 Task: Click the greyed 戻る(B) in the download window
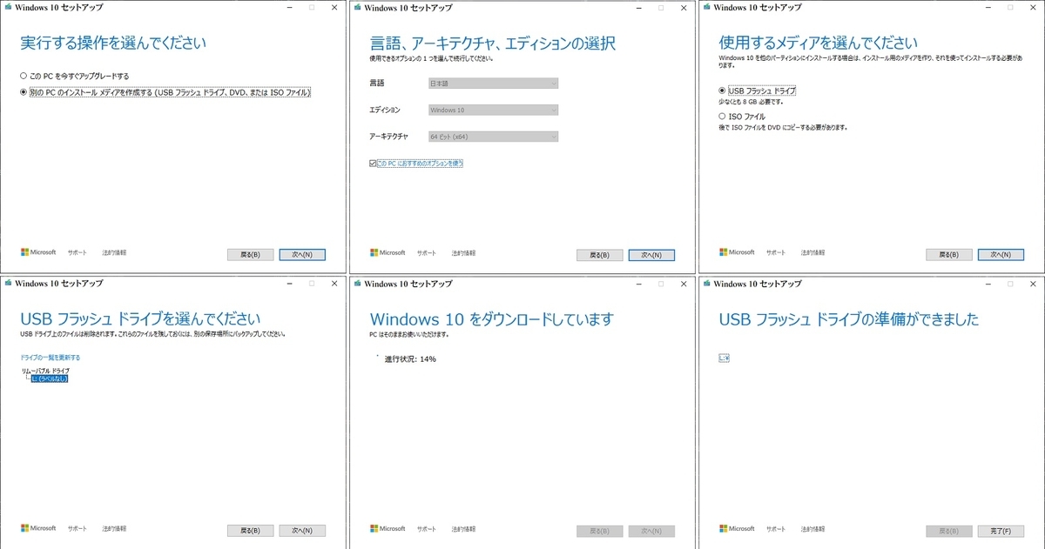(x=599, y=531)
